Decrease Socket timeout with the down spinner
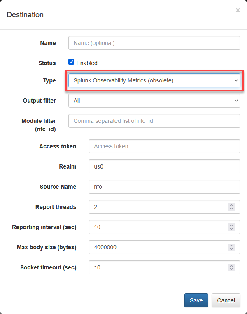Screen dimensions: 247x314 coord(231,269)
